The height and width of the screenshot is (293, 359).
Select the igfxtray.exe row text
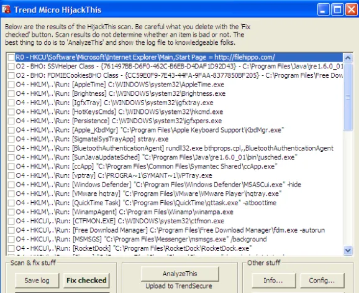tap(114, 103)
